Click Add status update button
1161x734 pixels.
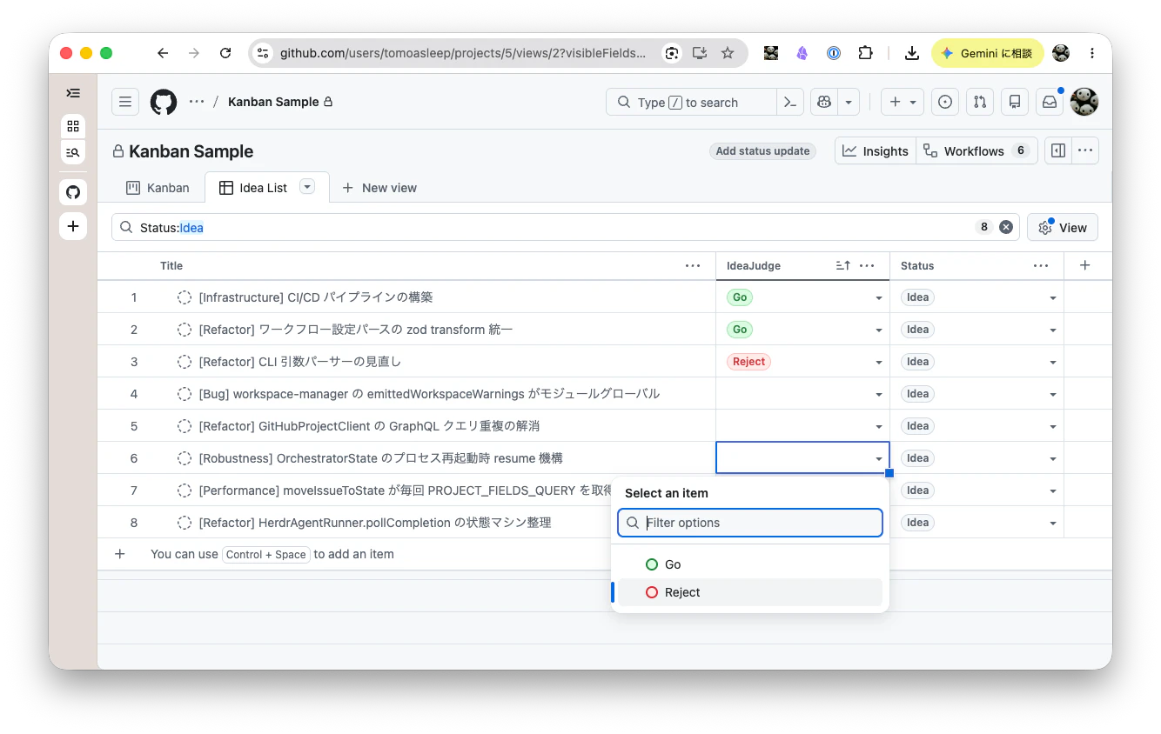click(x=762, y=151)
